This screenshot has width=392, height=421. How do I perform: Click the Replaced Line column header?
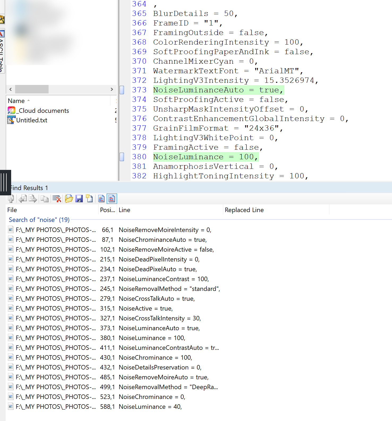point(244,210)
